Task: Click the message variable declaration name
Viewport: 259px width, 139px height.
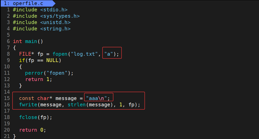Action: [x=66, y=98]
